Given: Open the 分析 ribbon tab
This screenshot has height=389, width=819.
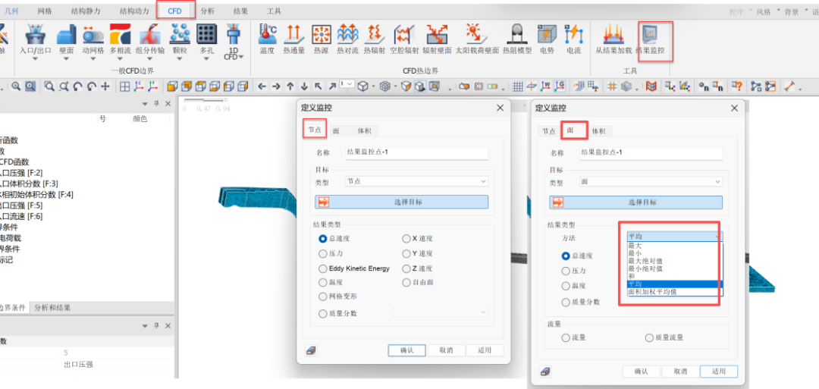Looking at the screenshot, I should 208,11.
